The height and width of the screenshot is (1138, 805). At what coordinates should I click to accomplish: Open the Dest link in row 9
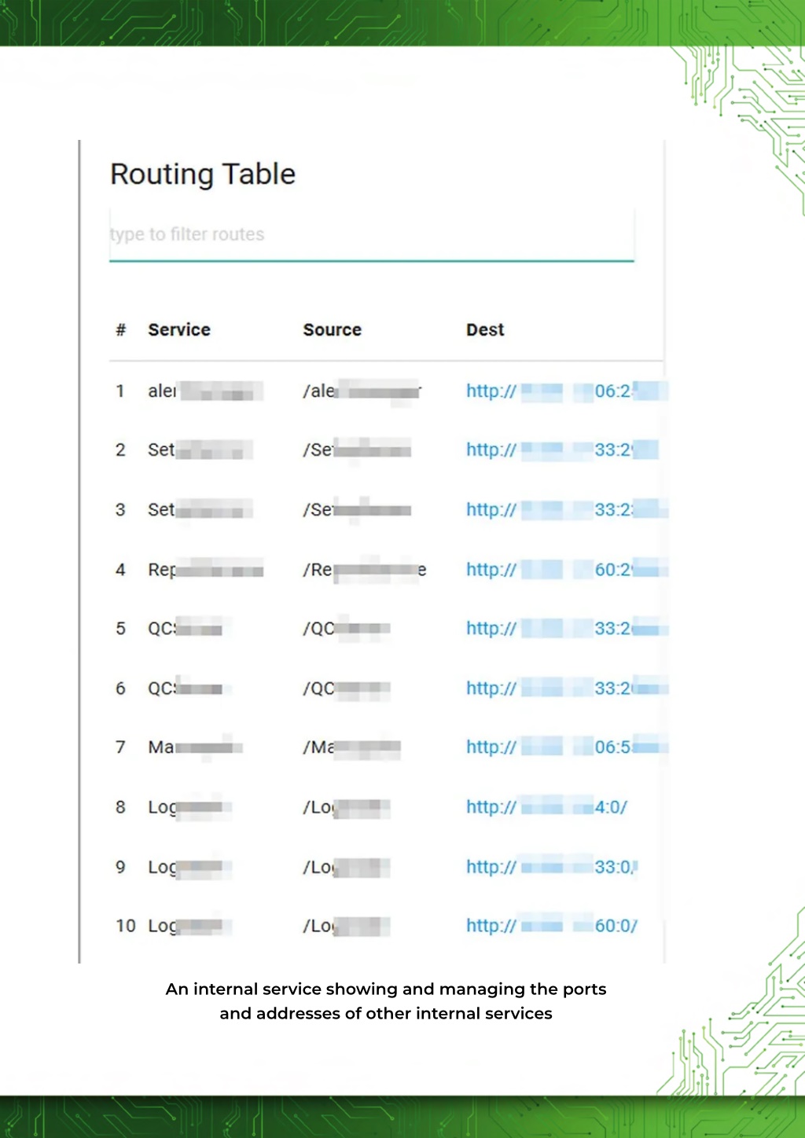click(552, 867)
